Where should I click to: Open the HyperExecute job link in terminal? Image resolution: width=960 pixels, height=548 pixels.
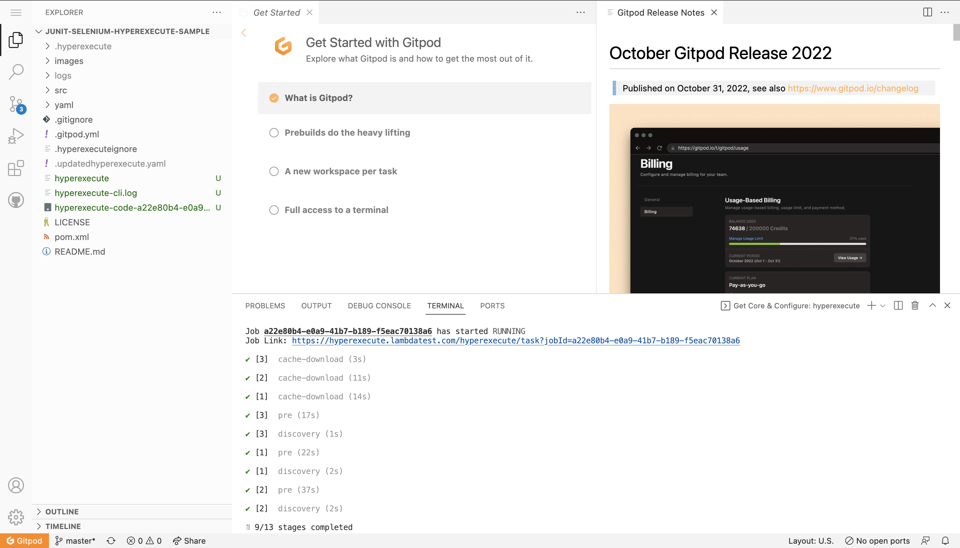516,341
